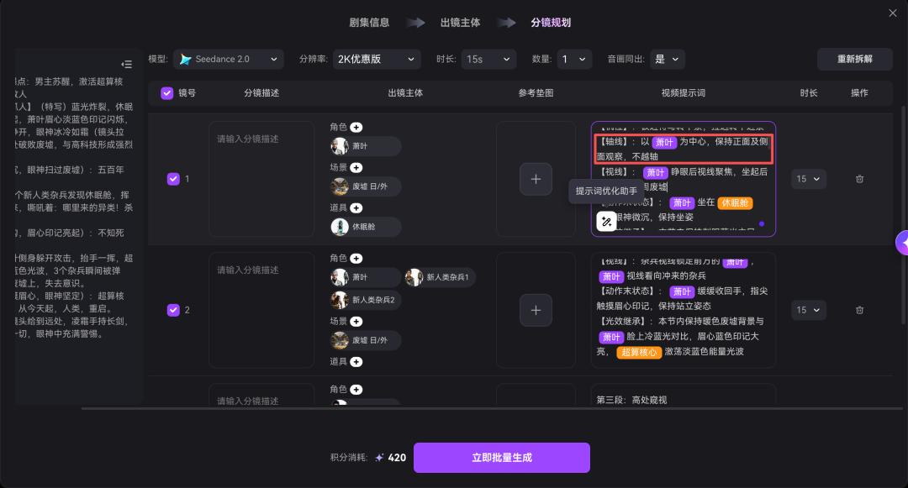908x488 pixels.
Task: Click shot 2 分镜描述 input field
Action: [261, 311]
